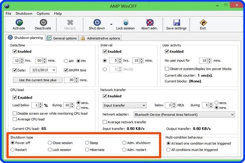
Task: Toggle Interval Enabled checkbox
Action: 105,51
